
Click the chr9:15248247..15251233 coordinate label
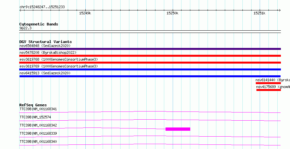click(x=42, y=7)
